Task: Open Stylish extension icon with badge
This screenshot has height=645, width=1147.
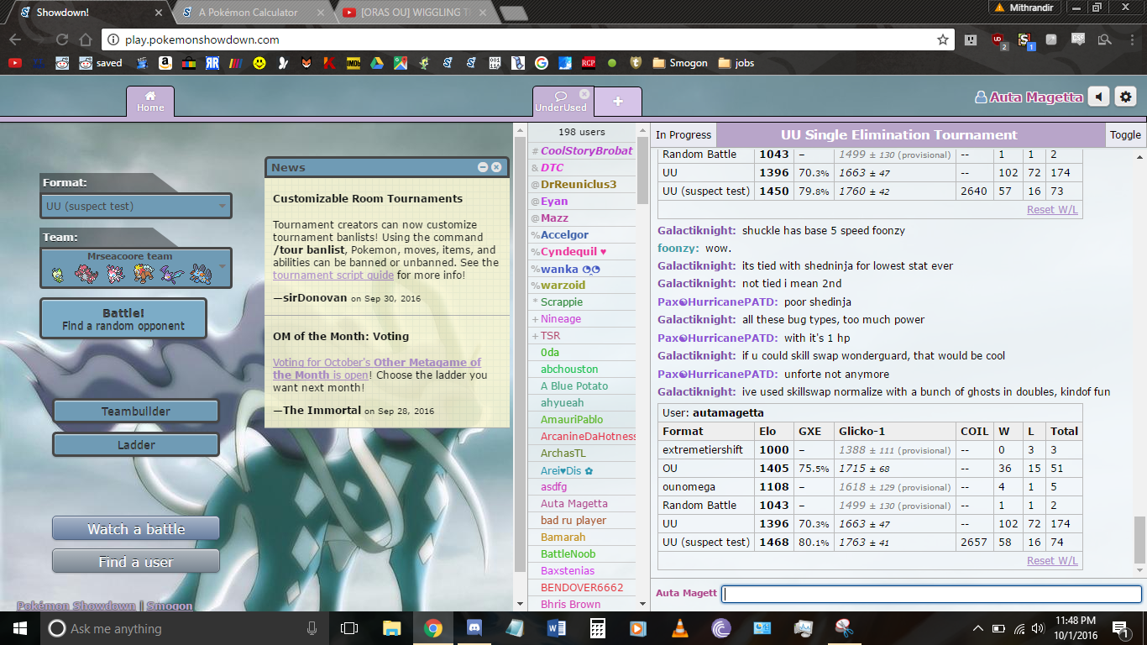Action: click(x=1024, y=39)
